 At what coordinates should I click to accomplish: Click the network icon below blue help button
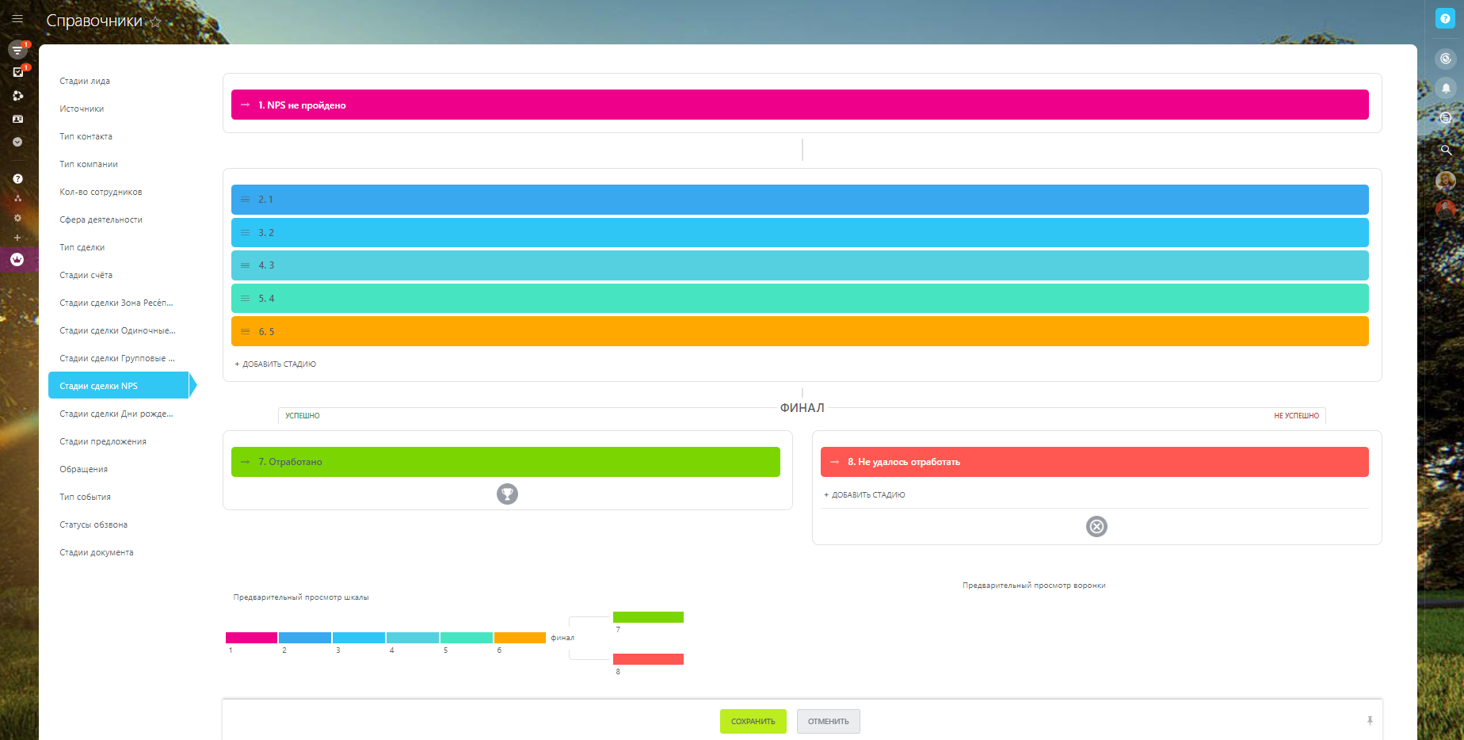coord(1446,59)
